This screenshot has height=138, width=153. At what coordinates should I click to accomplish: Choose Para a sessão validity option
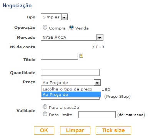(45, 107)
